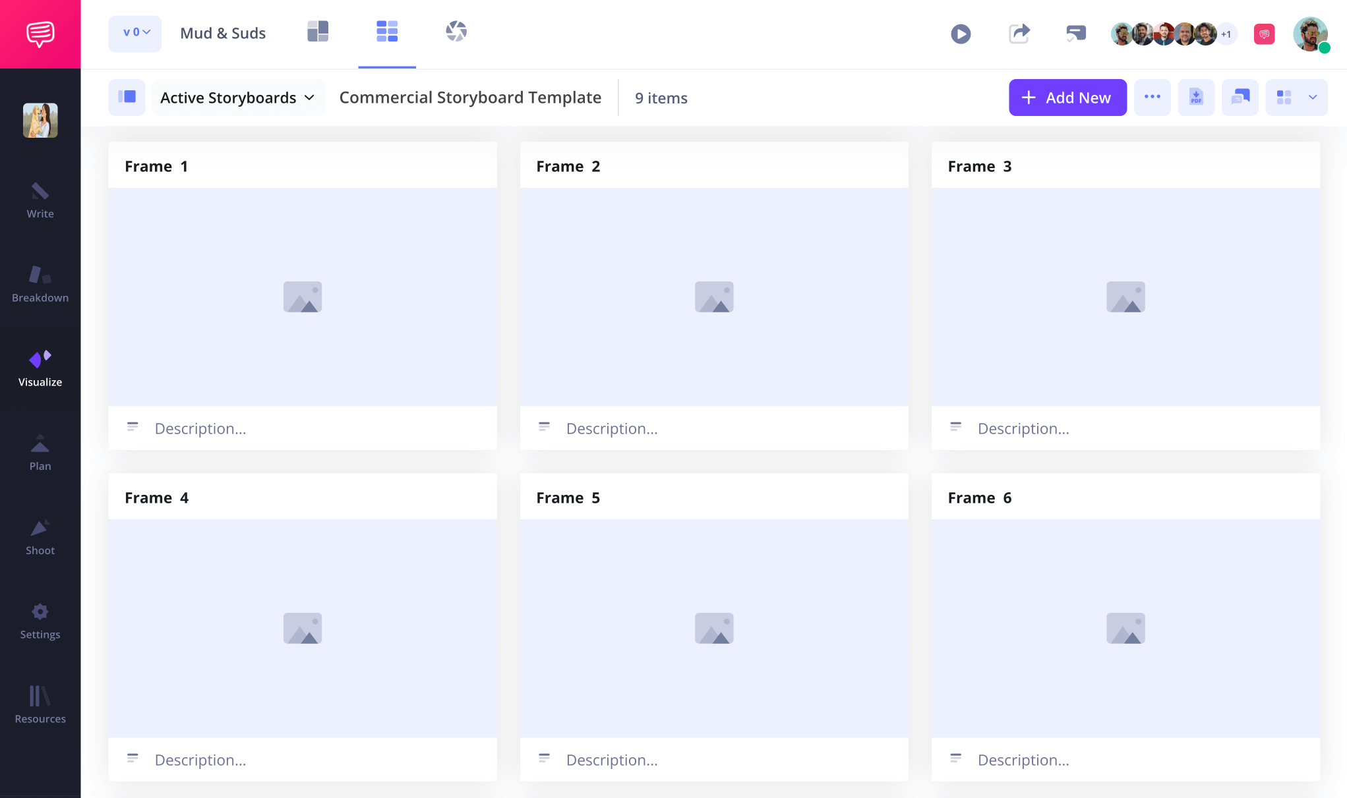Open the more options ellipsis menu
This screenshot has width=1347, height=798.
1152,97
